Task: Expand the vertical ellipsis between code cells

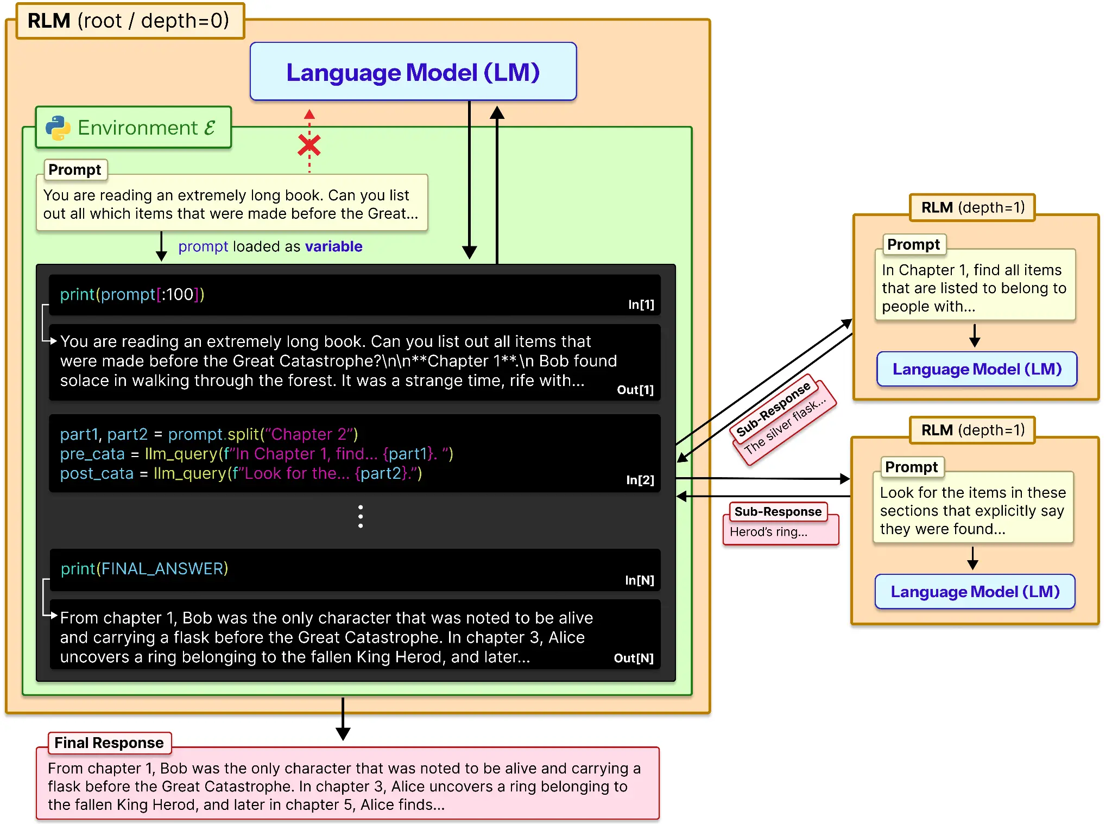Action: tap(360, 516)
